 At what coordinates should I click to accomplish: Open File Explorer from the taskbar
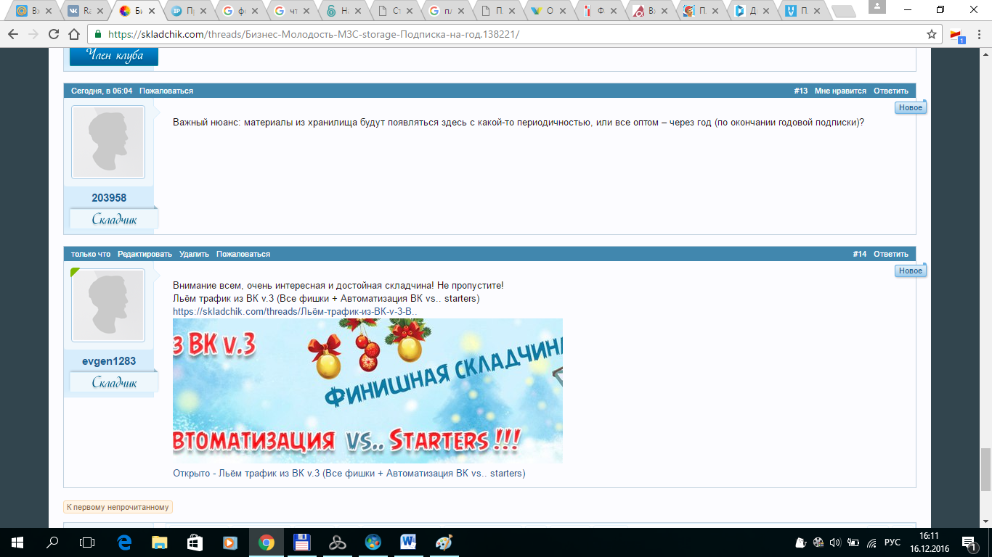tap(159, 542)
